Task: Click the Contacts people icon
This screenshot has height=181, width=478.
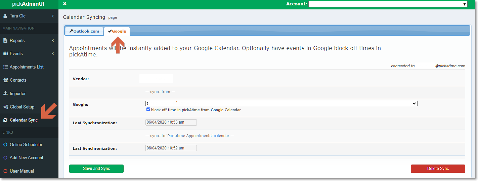Action: (x=5, y=80)
